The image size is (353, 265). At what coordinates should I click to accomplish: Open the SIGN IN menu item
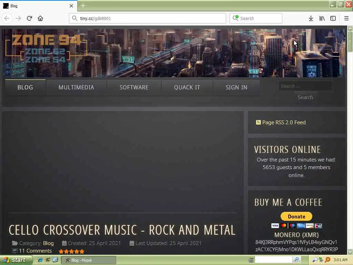(236, 87)
